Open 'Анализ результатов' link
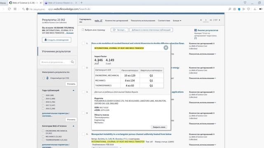Screen dimensions: 264x148 point(207,30)
